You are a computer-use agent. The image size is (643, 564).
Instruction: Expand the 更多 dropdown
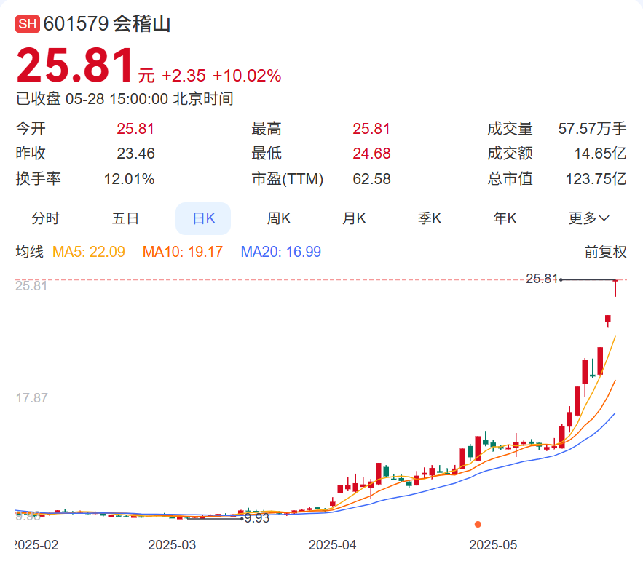coord(589,218)
